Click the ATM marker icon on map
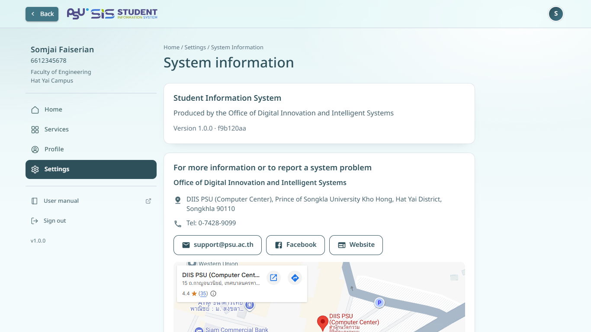This screenshot has width=591, height=332. (250, 305)
